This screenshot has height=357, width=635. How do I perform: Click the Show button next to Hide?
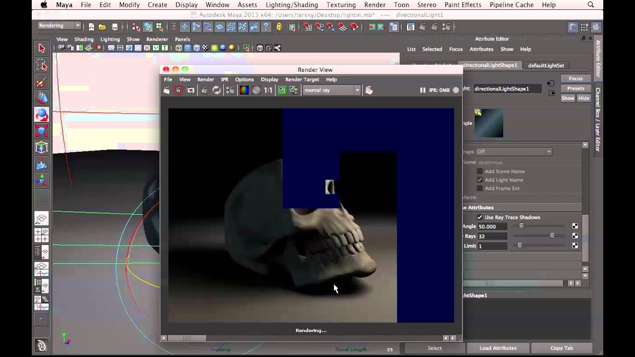(x=568, y=98)
